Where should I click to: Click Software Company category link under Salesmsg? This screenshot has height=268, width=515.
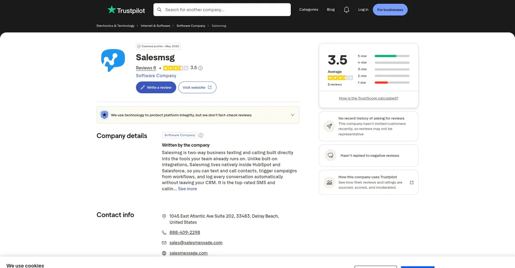click(x=156, y=75)
